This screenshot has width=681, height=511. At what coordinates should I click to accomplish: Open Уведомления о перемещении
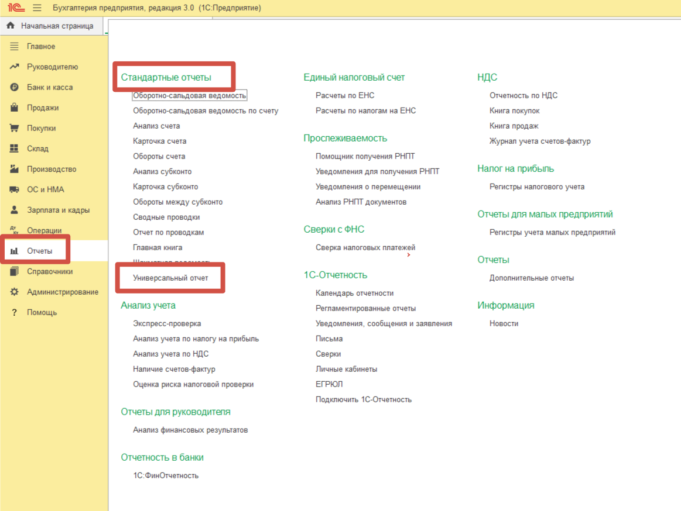[368, 186]
